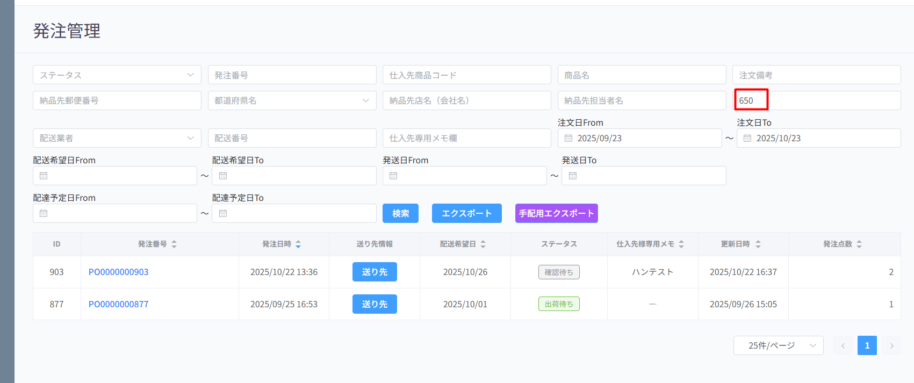This screenshot has width=914, height=383.
Task: Sort table by 発注番号 column arrows
Action: coord(174,244)
